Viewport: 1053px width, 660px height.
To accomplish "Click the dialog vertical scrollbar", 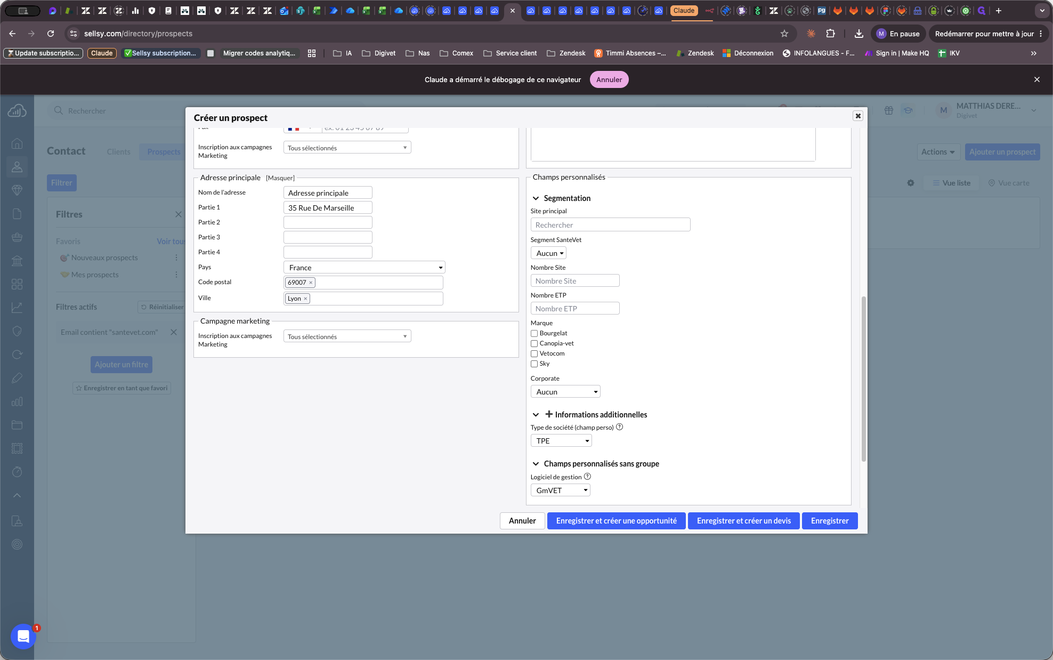I will [863, 379].
